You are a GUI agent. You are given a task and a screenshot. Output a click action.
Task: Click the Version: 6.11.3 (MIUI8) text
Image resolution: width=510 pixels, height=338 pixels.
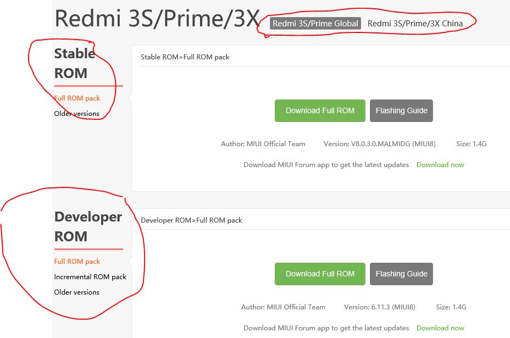point(380,307)
